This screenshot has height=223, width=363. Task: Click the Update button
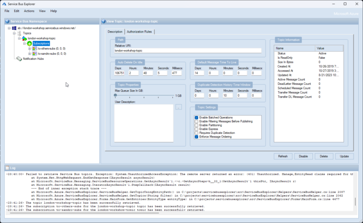(344, 156)
